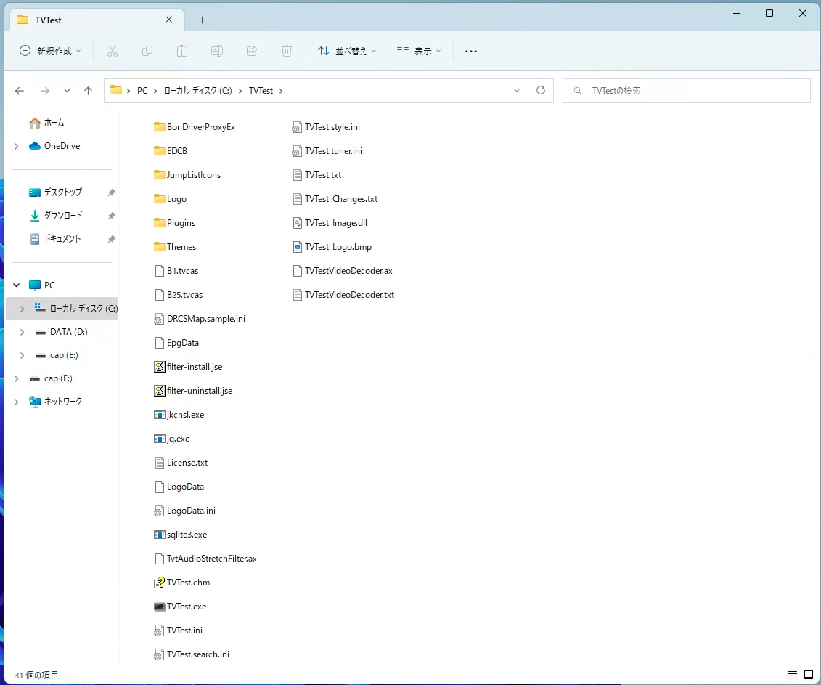Select the TVTest window tab
Image resolution: width=821 pixels, height=685 pixels.
click(x=97, y=20)
